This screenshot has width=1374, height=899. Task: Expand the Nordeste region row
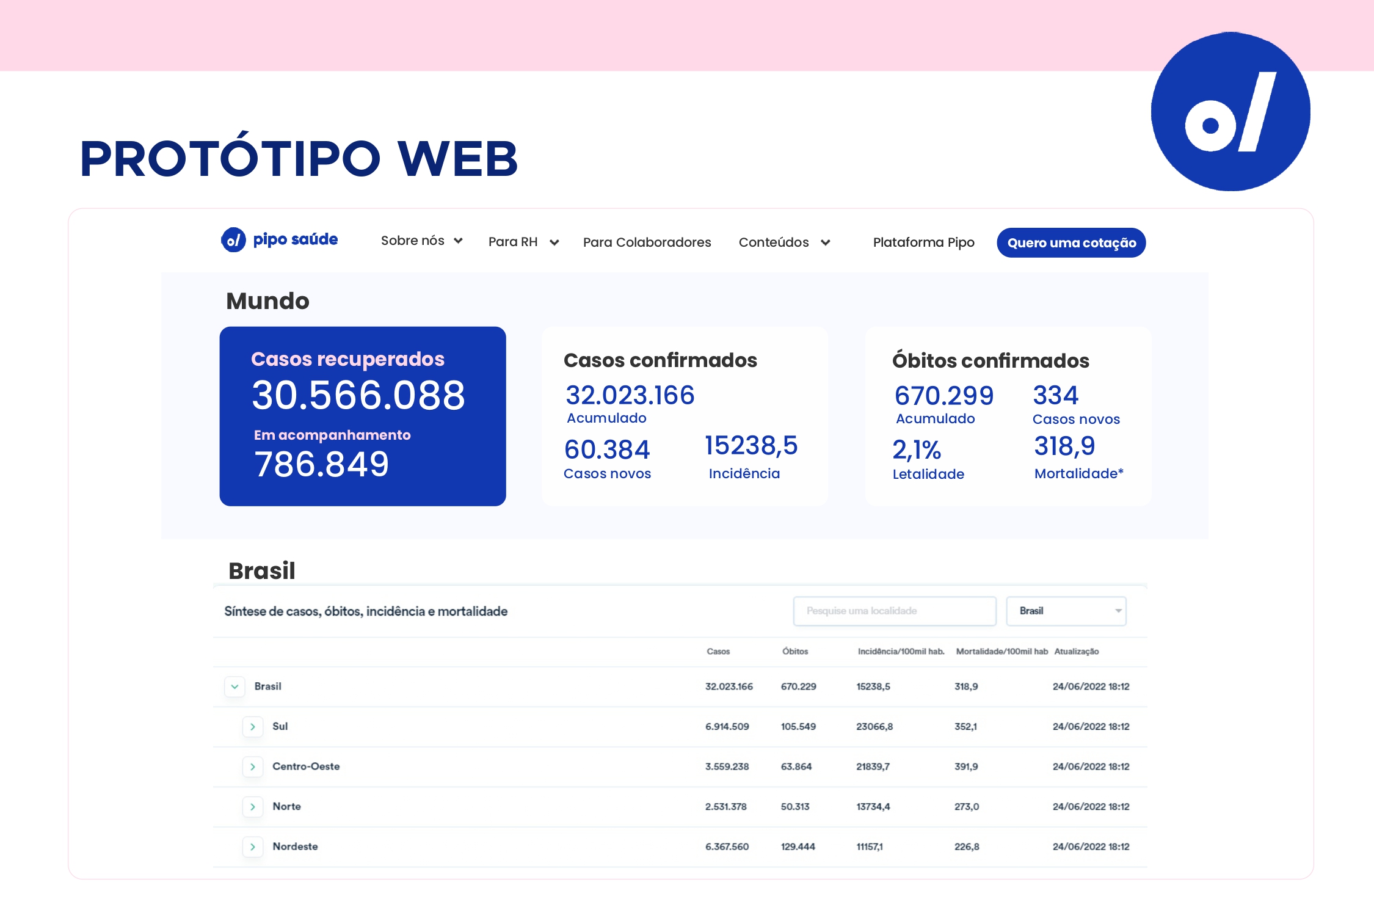click(x=252, y=847)
